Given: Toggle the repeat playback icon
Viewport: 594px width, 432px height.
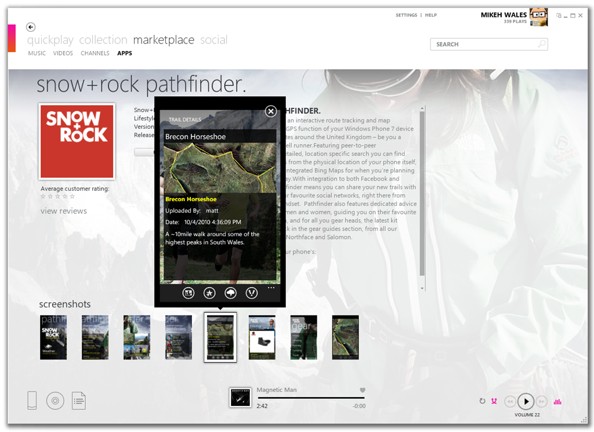Looking at the screenshot, I should tap(482, 401).
